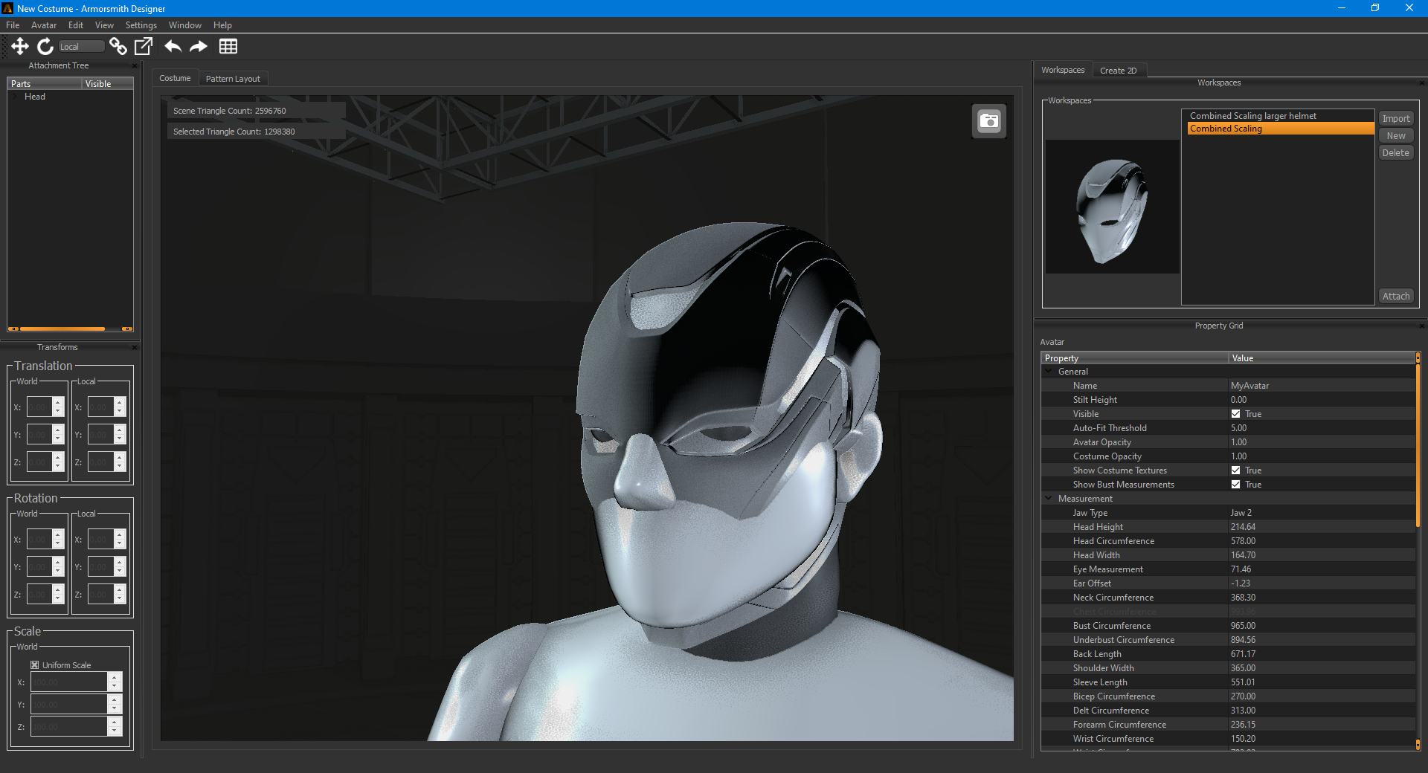The image size is (1428, 773).
Task: Click the Stilt Height value 0.00
Action: pos(1321,400)
